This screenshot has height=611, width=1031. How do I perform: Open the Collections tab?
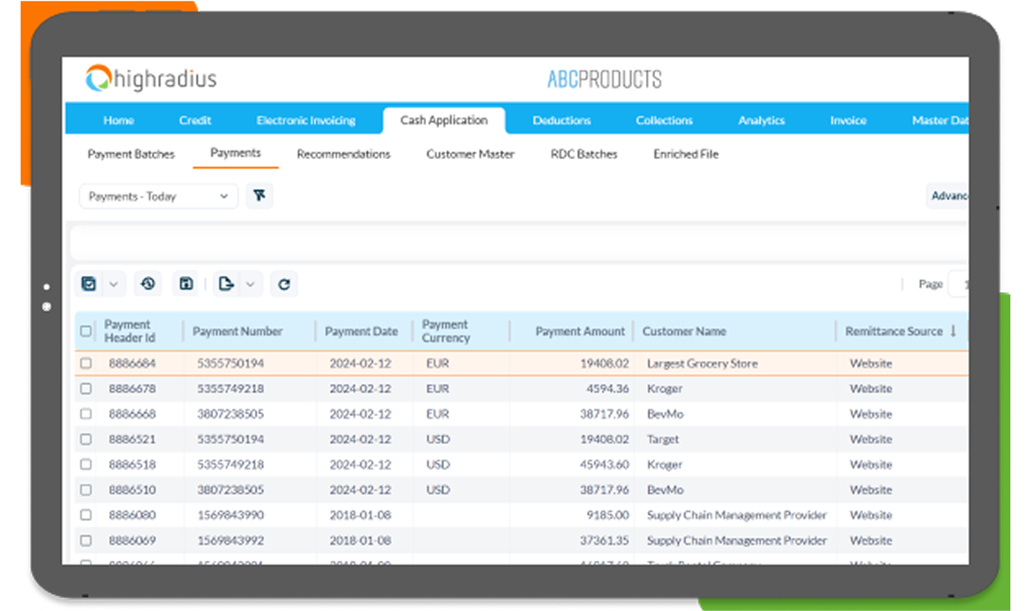point(664,120)
